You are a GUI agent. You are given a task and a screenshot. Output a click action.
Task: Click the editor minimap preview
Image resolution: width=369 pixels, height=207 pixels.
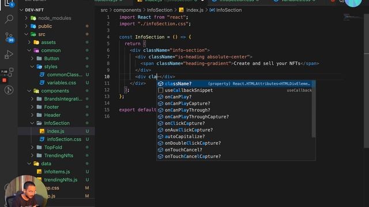352,17
